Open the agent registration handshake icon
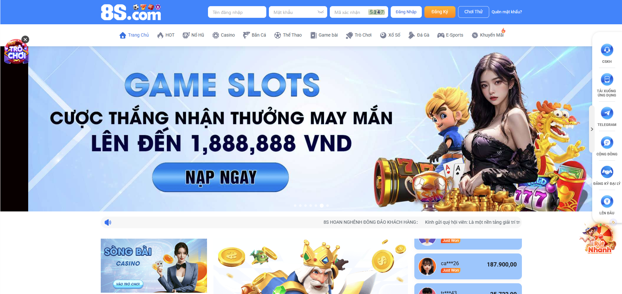Image resolution: width=622 pixels, height=294 pixels. coord(607,172)
